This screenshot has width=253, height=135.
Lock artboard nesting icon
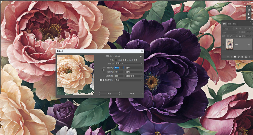pyautogui.click(x=237, y=36)
